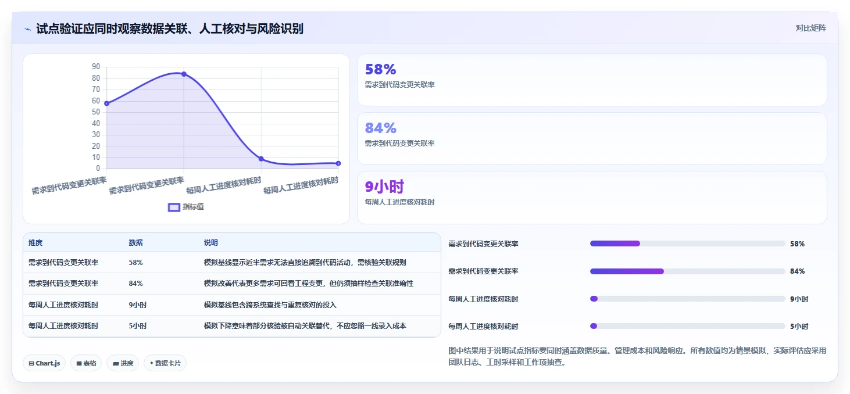850x394 pixels.
Task: Click the 每周人工进度核对耗时 caption in the 9小时 card
Action: point(399,202)
